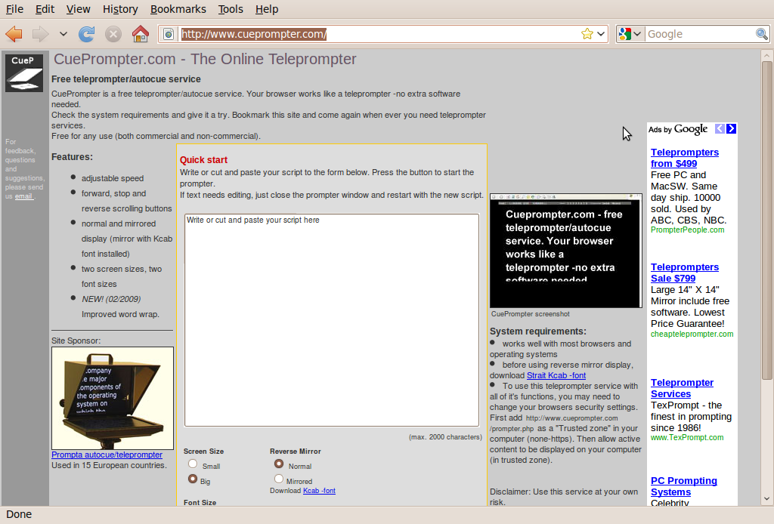Open the File menu

point(14,9)
